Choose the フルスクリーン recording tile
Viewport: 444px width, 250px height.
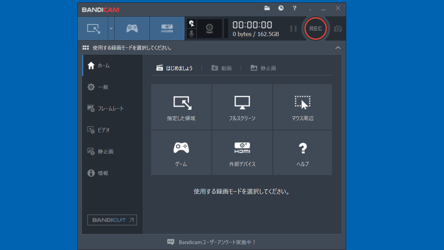[x=242, y=107]
